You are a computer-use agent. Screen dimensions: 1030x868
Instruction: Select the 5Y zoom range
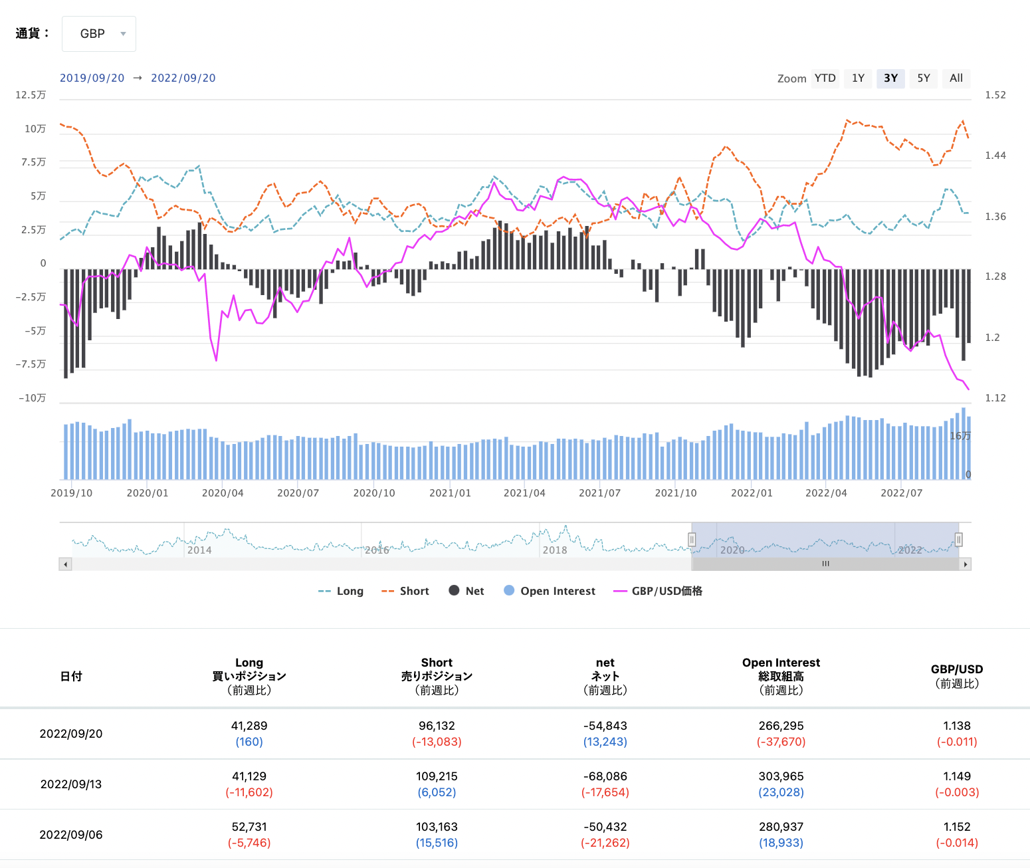(924, 78)
